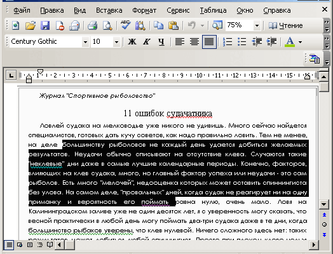Align the text to the left

179,42
